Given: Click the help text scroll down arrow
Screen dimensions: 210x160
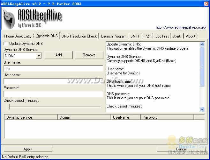Looking at the screenshot, I should (202, 109).
